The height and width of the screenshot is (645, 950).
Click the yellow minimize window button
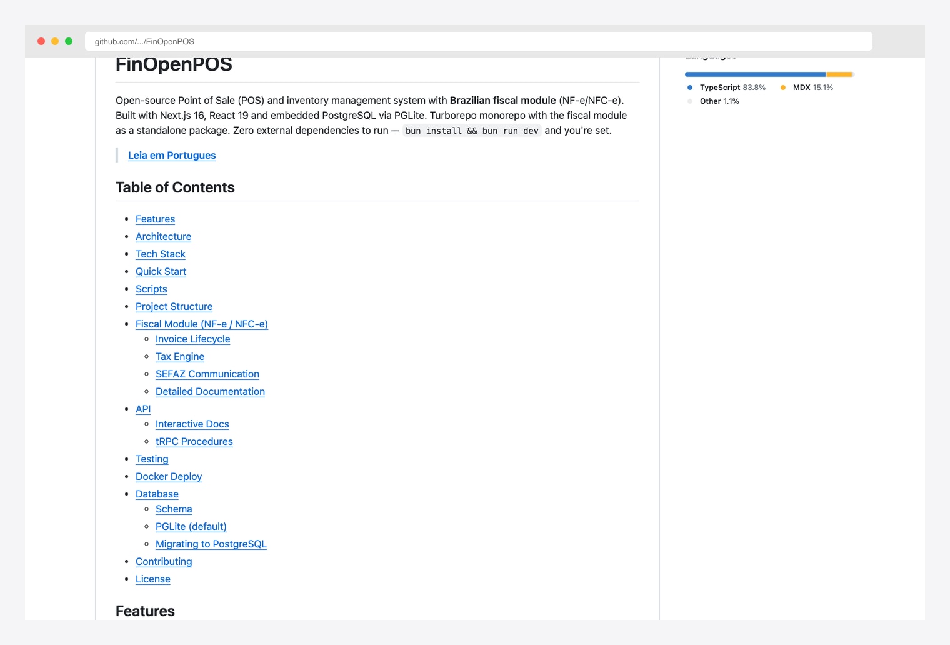pyautogui.click(x=55, y=41)
